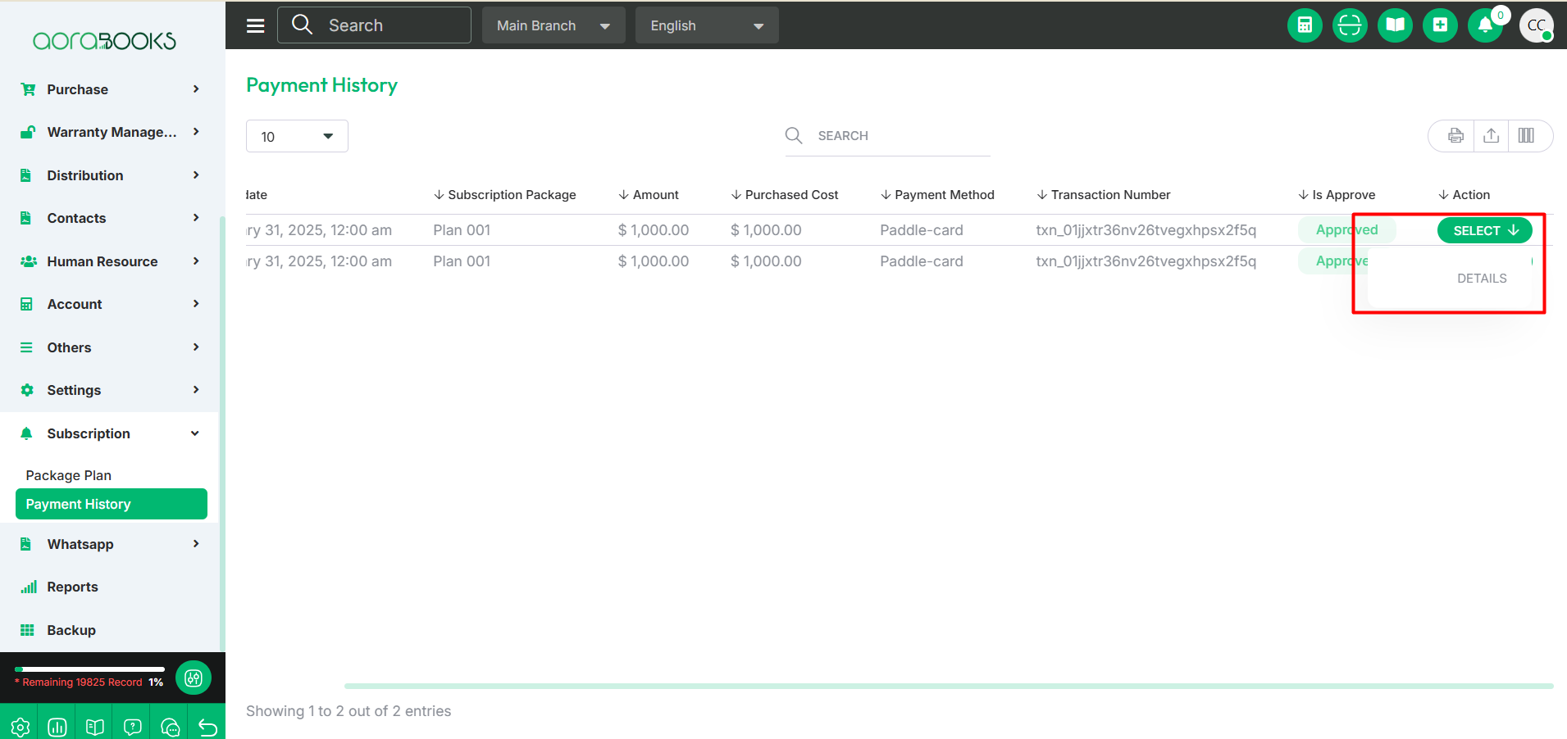Open the Main Branch dropdown
The image size is (1567, 739).
point(553,25)
